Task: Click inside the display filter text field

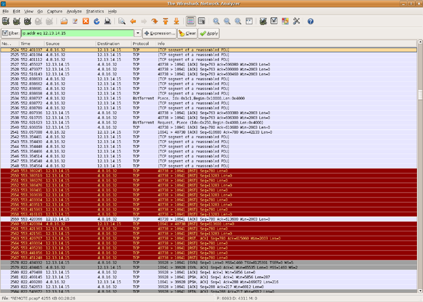Action: [79, 33]
